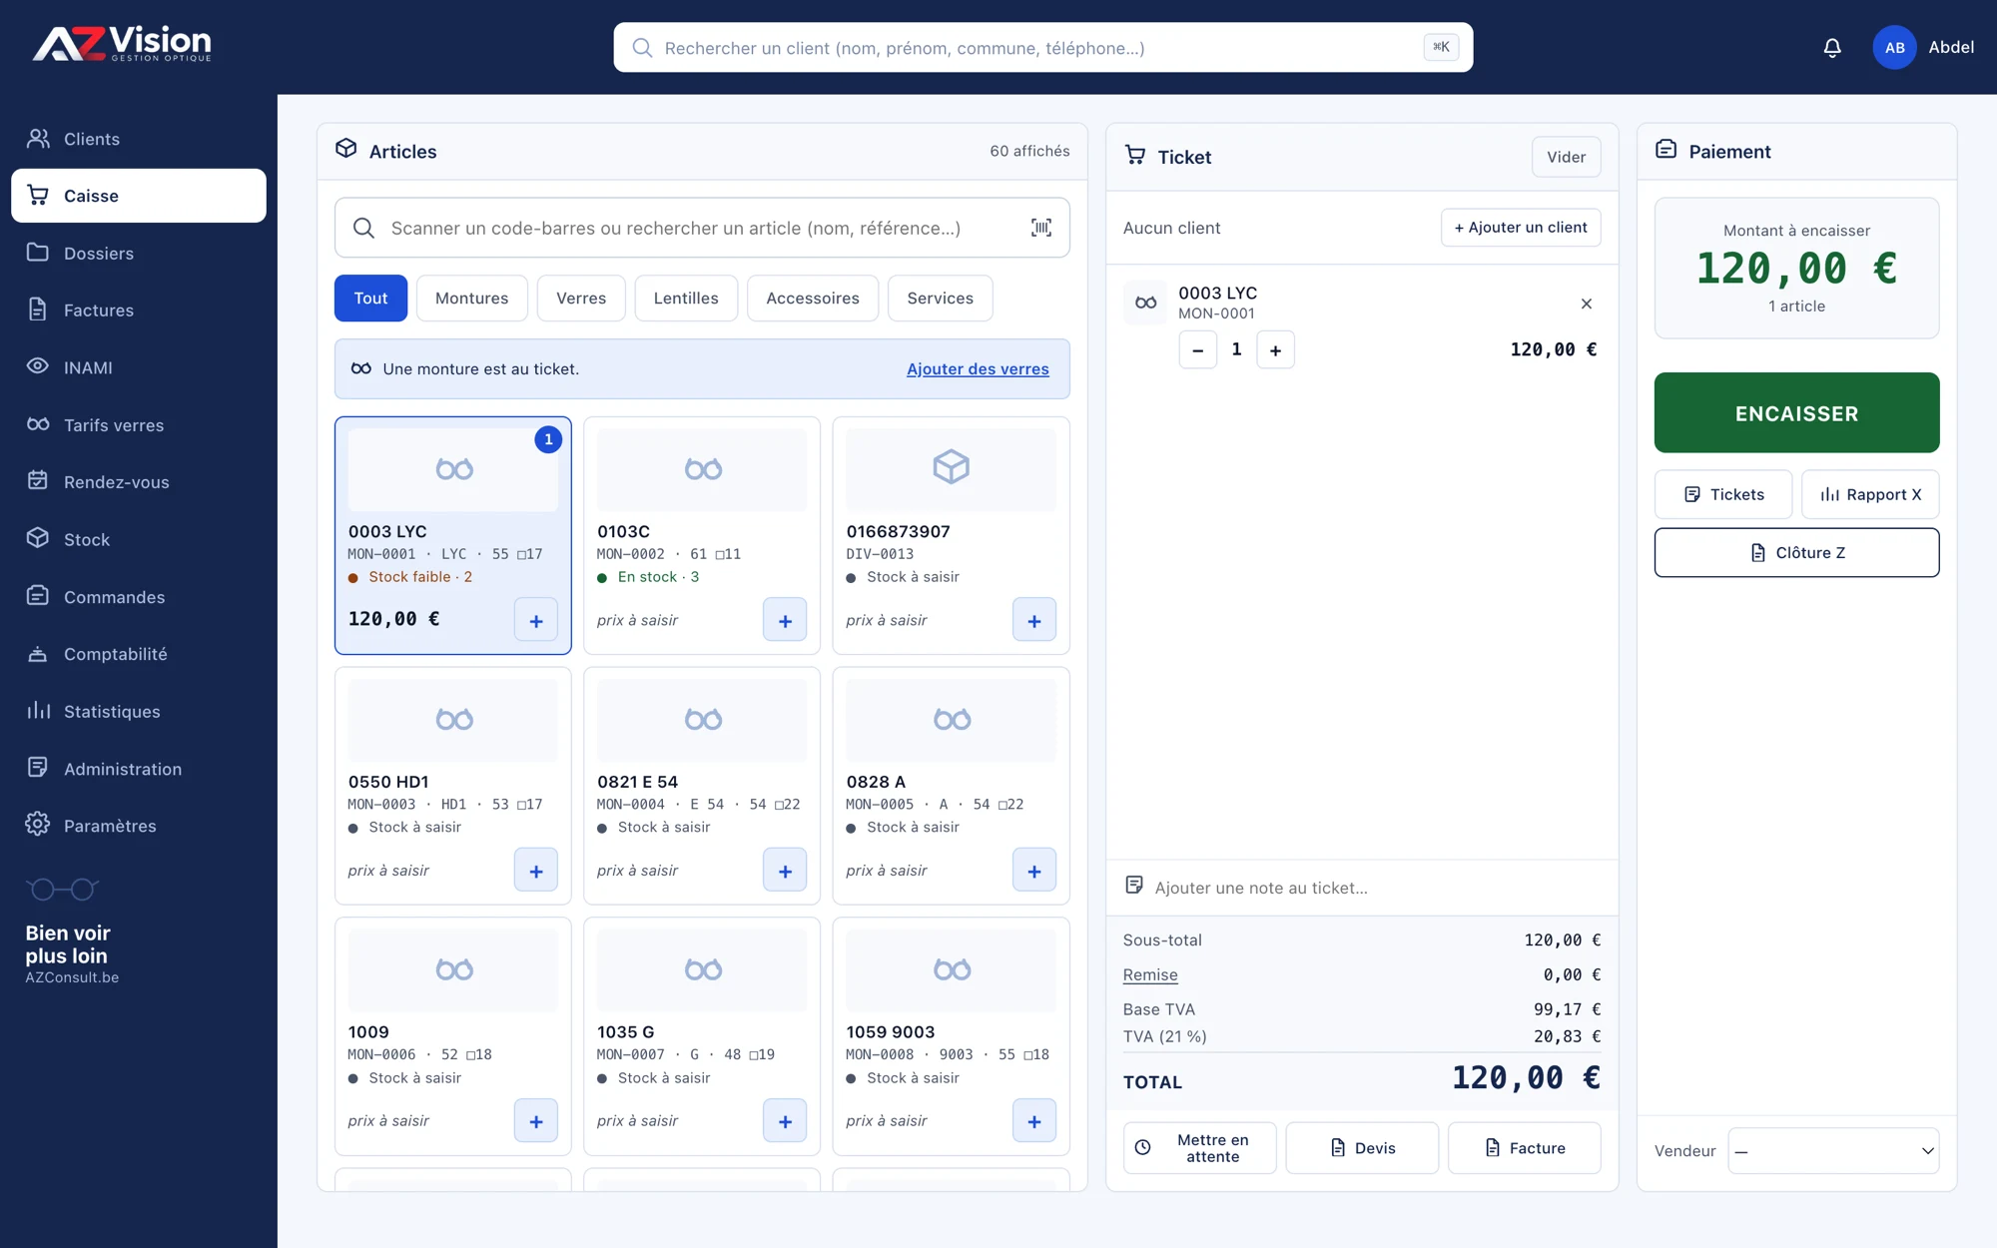Focus the client search field
This screenshot has width=1997, height=1248.
tap(1042, 48)
